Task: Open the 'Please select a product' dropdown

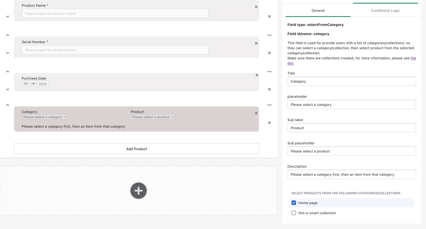Action: 152,117
